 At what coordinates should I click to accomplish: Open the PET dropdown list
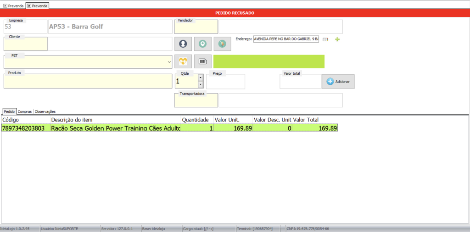pyautogui.click(x=169, y=61)
